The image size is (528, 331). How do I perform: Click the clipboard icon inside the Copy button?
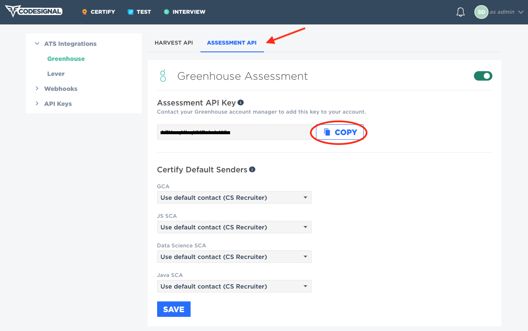tap(327, 132)
